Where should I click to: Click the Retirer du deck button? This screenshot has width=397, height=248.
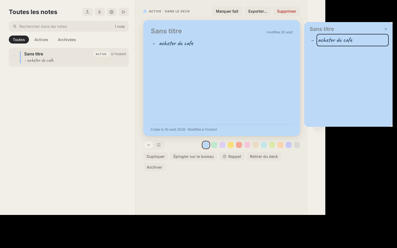pos(264,157)
